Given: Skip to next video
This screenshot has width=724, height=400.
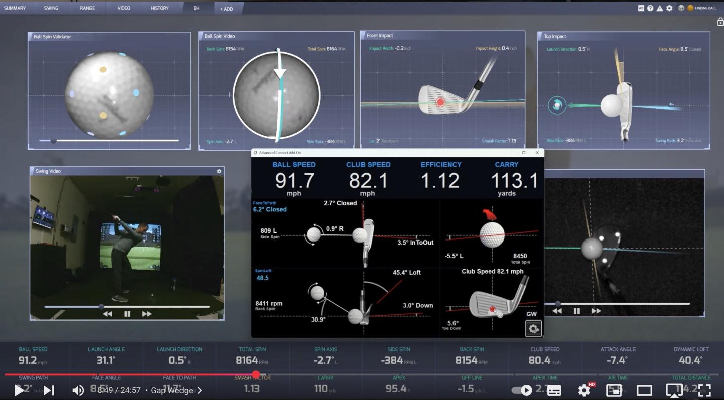Looking at the screenshot, I should pyautogui.click(x=49, y=390).
